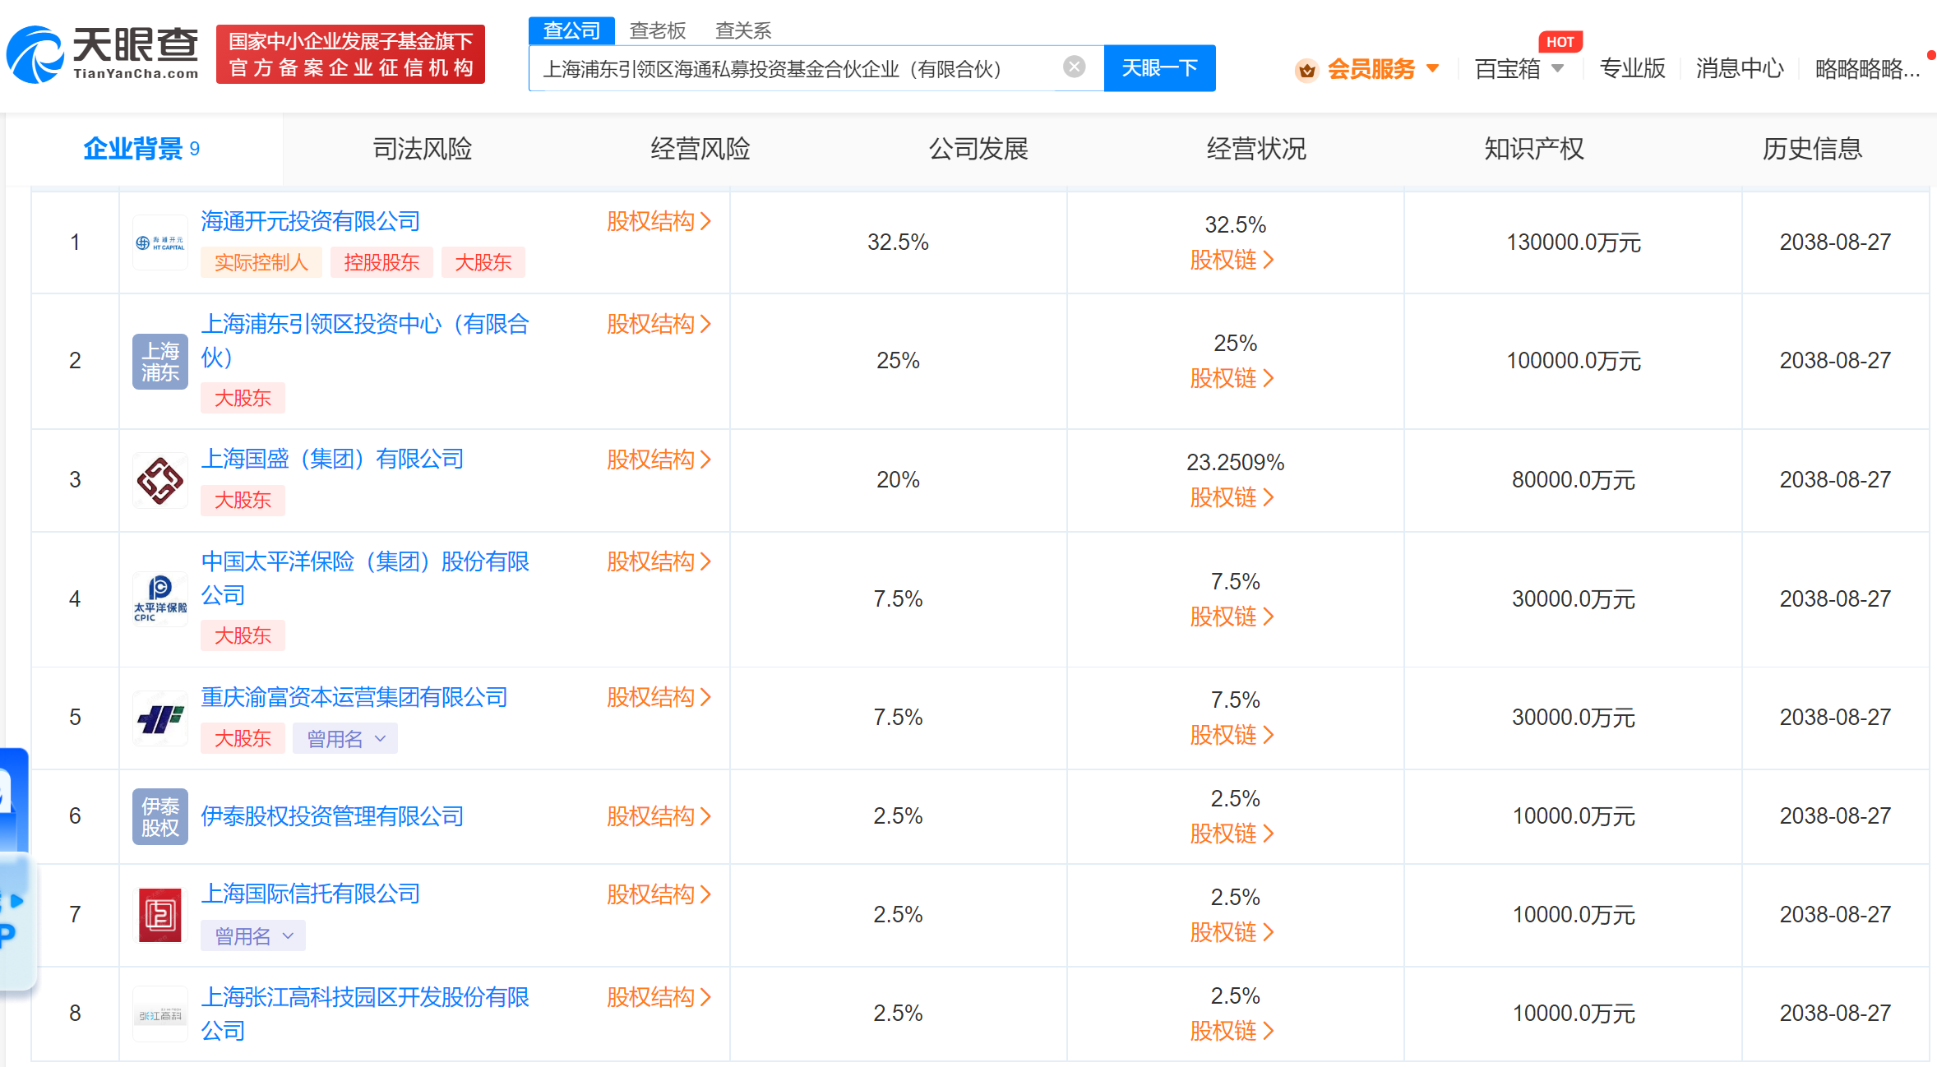Click the TianYanCha logo

(x=103, y=54)
